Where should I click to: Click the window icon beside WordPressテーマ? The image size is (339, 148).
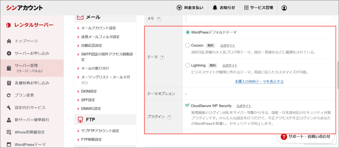[9, 144]
